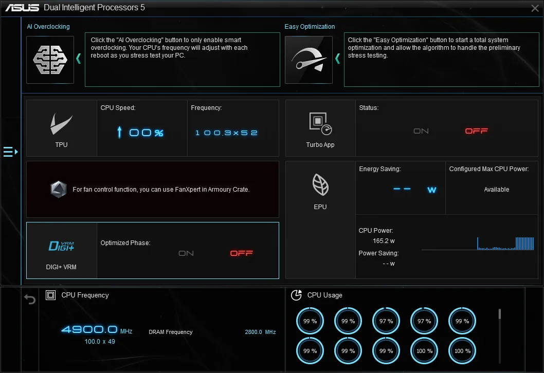Click the Easy Optimization title label
Image resolution: width=544 pixels, height=373 pixels.
tap(310, 27)
